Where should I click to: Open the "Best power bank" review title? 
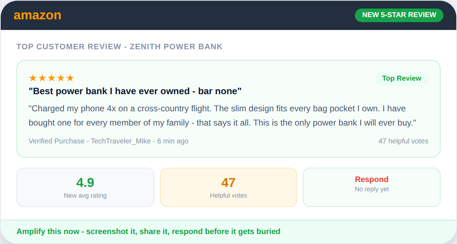point(135,91)
